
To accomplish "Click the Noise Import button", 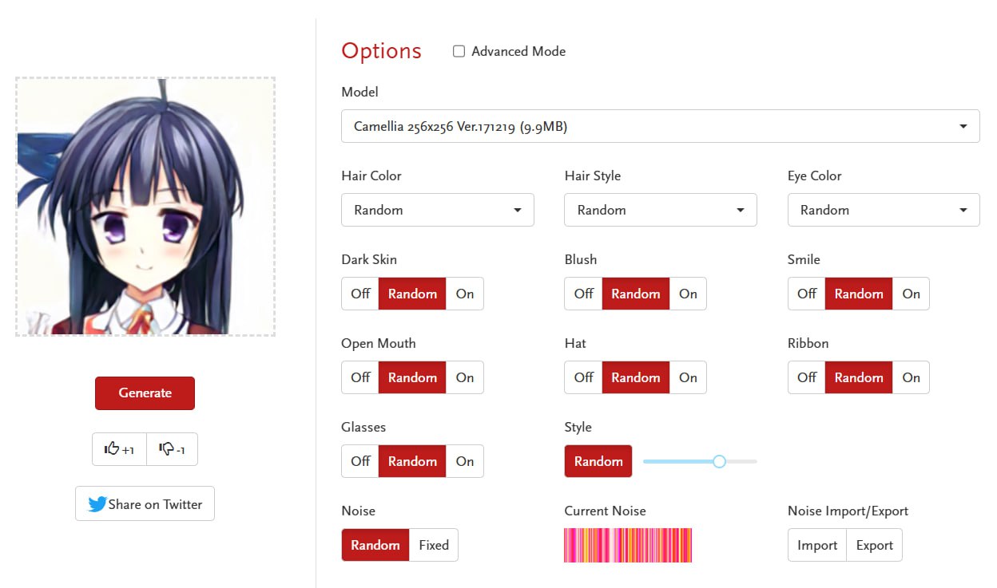I will pos(817,545).
